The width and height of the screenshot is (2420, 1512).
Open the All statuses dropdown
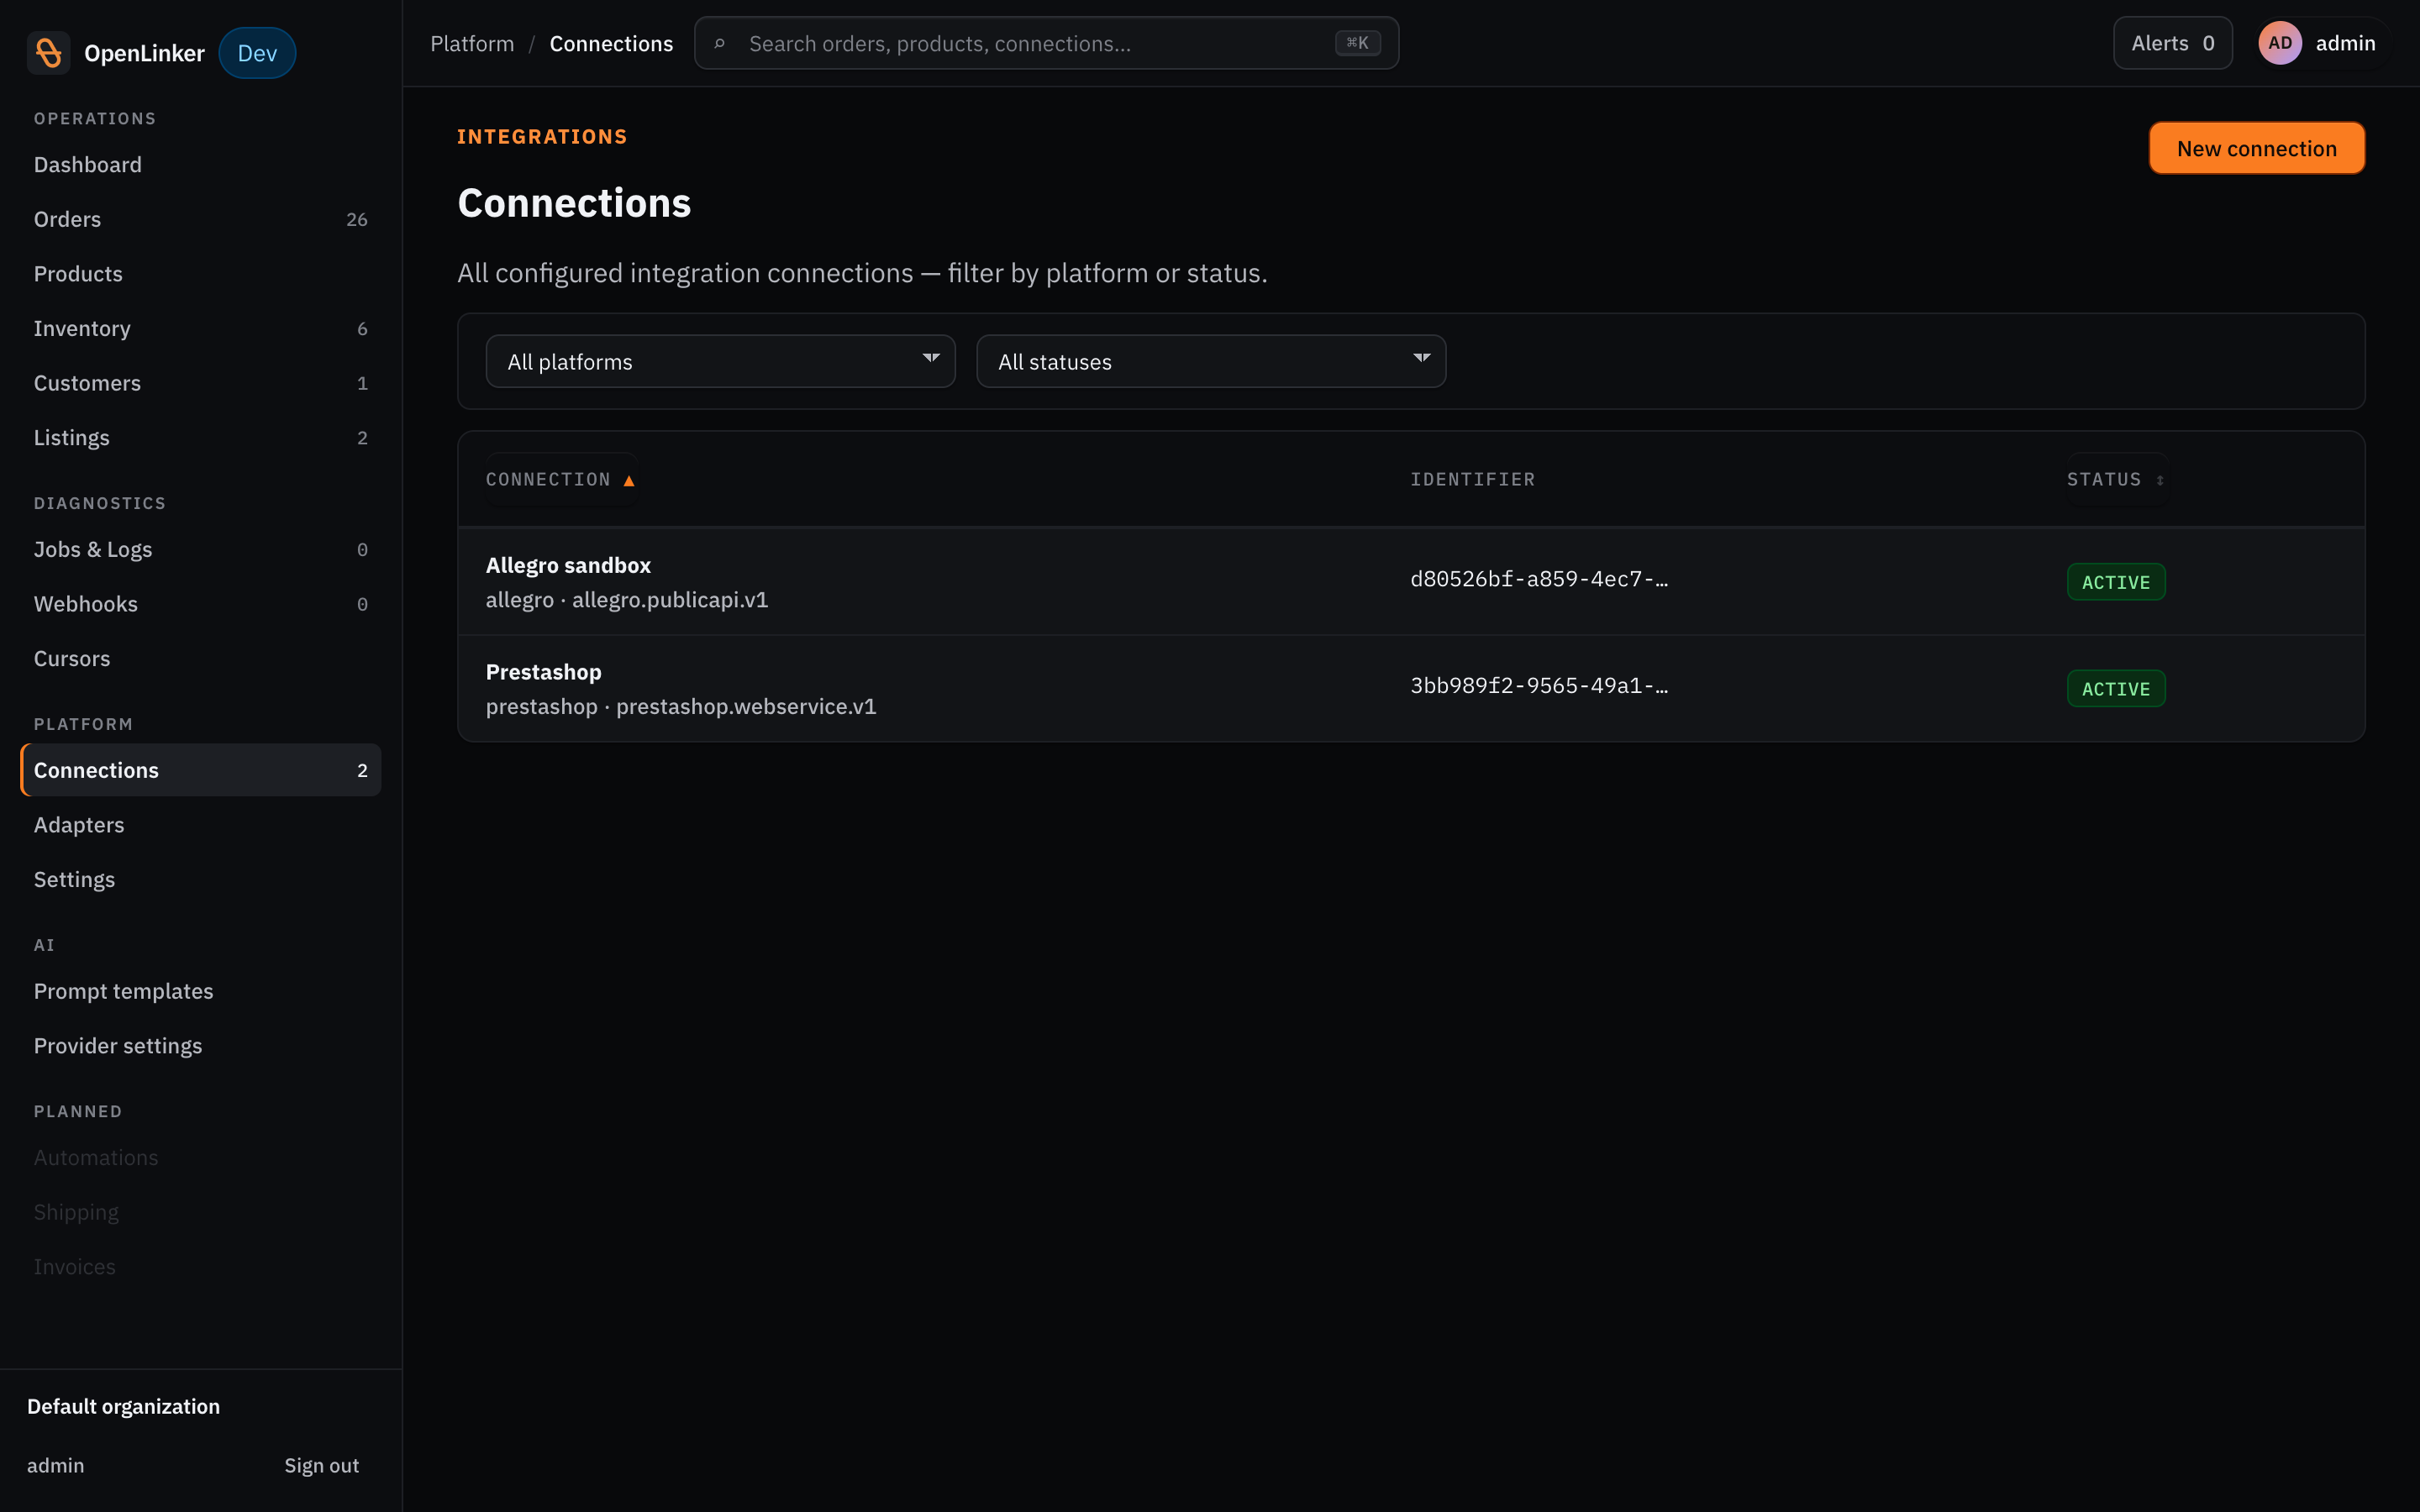(x=1210, y=361)
